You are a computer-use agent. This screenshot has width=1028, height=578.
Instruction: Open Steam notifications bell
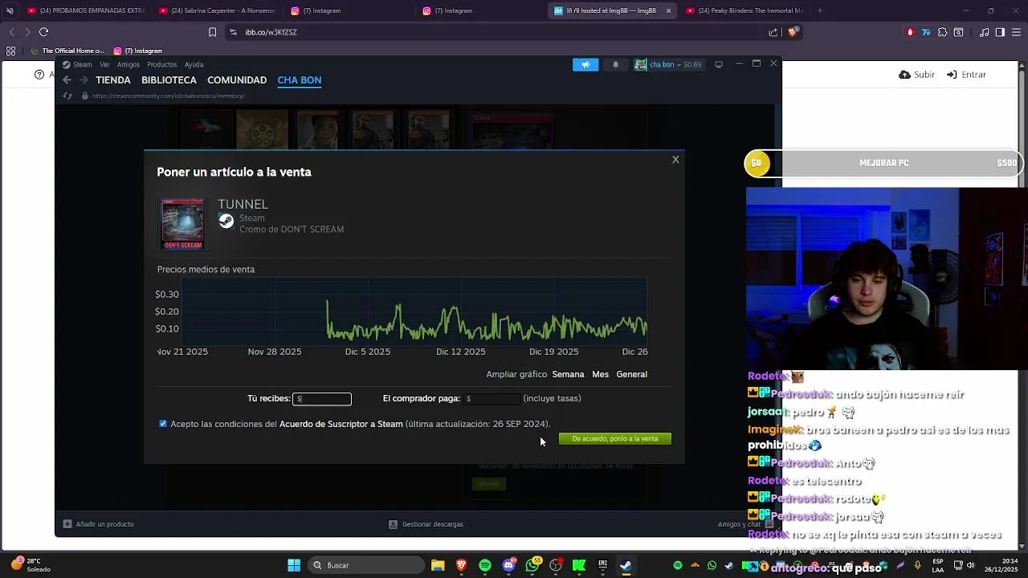click(615, 65)
